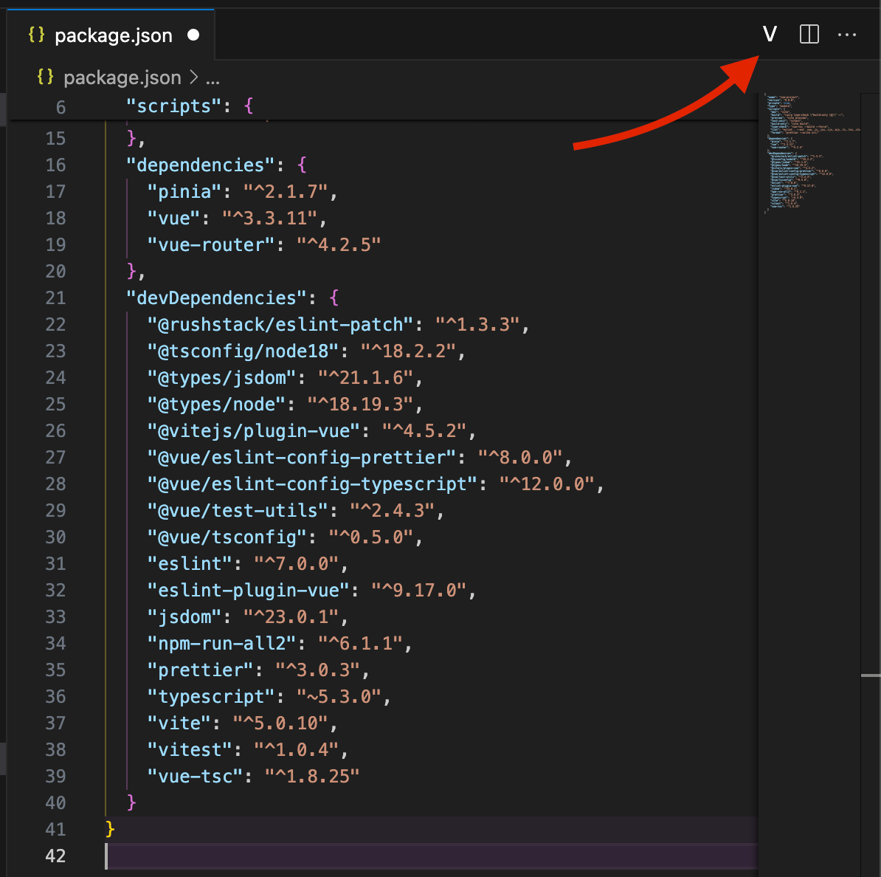
Task: Click the braces icon in the breadcrumb
Action: [45, 77]
